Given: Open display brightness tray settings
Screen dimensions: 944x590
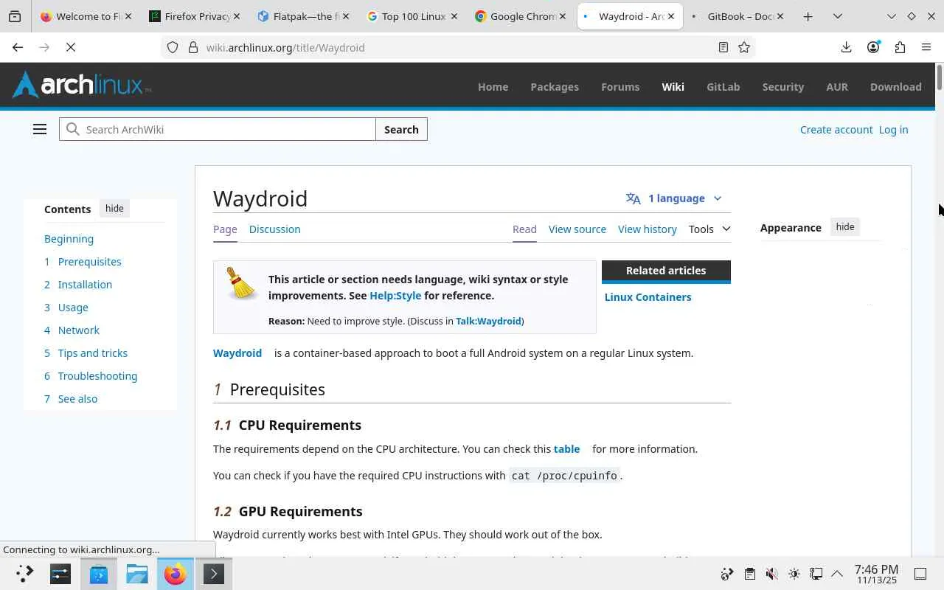Looking at the screenshot, I should pyautogui.click(x=794, y=574).
